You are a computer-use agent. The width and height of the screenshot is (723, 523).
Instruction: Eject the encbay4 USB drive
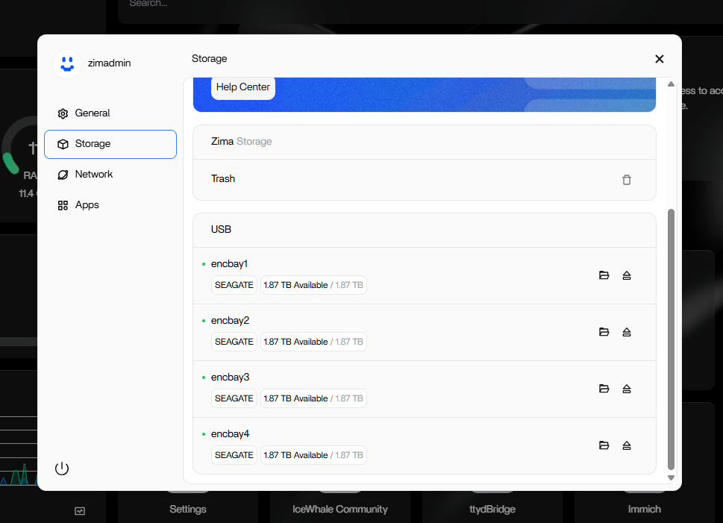627,445
